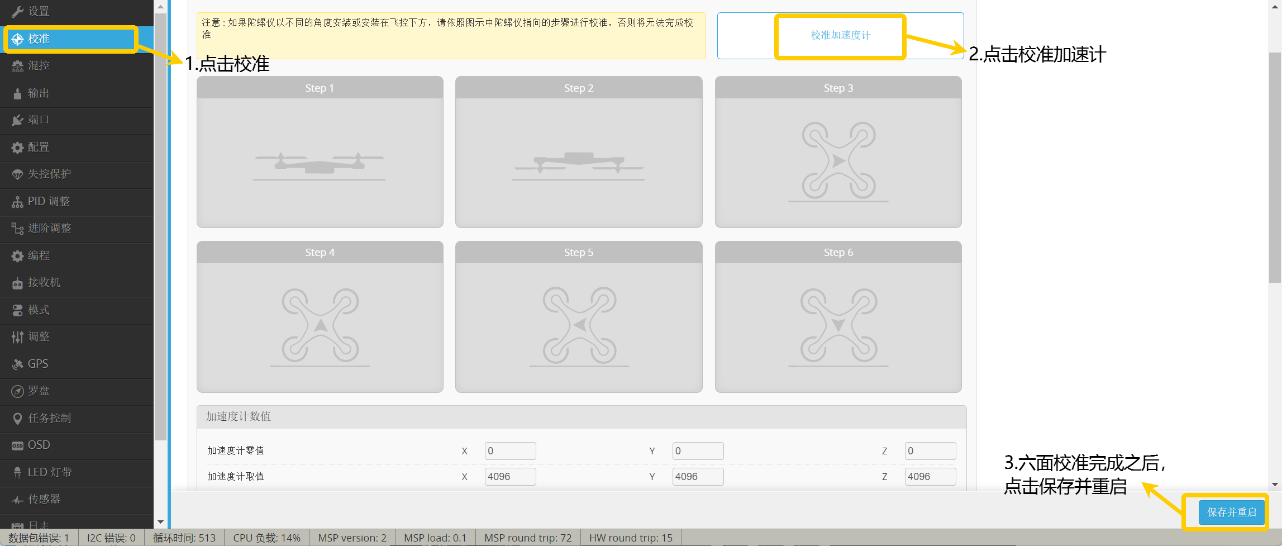
Task: Open the PID 调整 tab
Action: (49, 201)
